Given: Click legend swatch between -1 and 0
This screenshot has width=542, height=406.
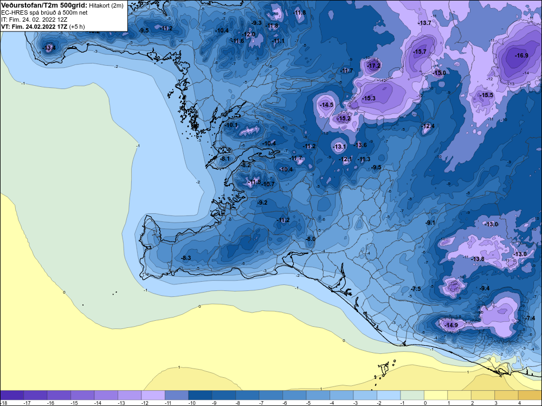Looking at the screenshot, I should coord(412,395).
